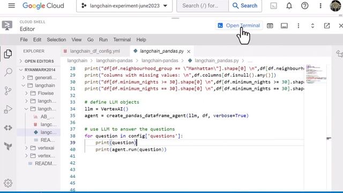Screen dimensions: 343x193
Task: Open the Selection menu
Action: pos(56,40)
